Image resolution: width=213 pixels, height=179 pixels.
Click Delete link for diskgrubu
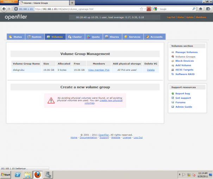(151, 70)
